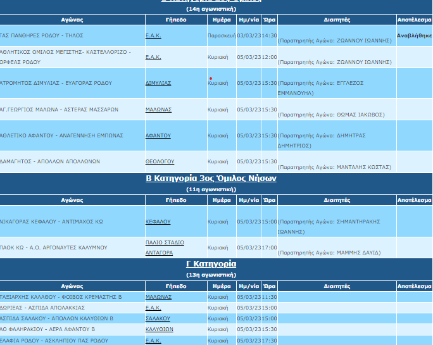This screenshot has width=433, height=345.
Task: Click ΜΑΛΩΝΑΣ link in ΑΓ.ΓΕΩΡΓΙΟΣ ΜΑΛΩΝΑ row
Action: (158, 109)
